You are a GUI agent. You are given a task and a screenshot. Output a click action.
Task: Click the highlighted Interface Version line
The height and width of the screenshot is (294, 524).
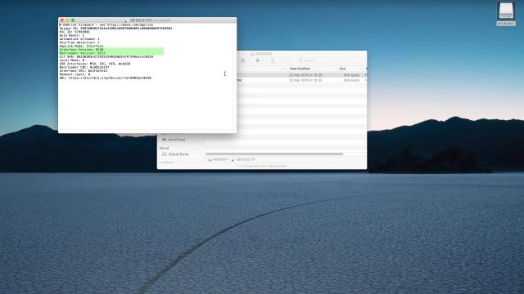(82, 50)
